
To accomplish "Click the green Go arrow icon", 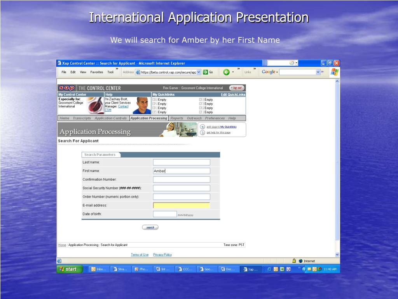I will coord(205,72).
